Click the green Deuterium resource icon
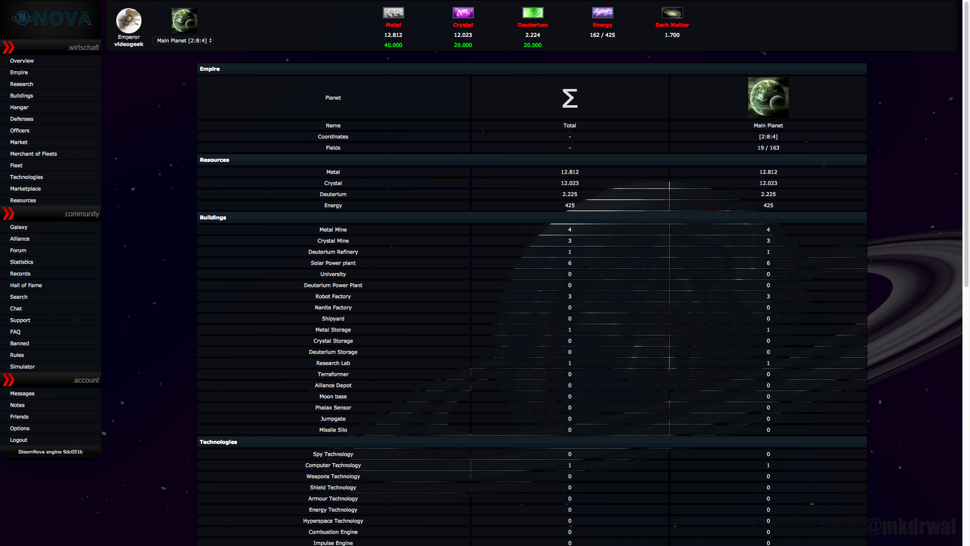 tap(532, 13)
